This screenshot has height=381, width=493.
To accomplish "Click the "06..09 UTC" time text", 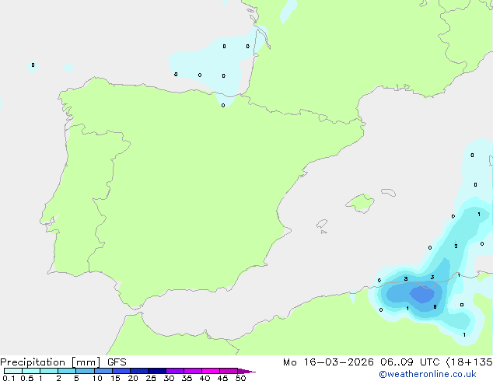I will point(409,362).
